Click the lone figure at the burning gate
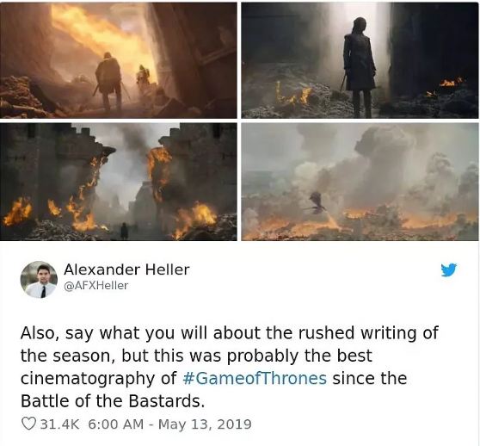 coord(124,231)
